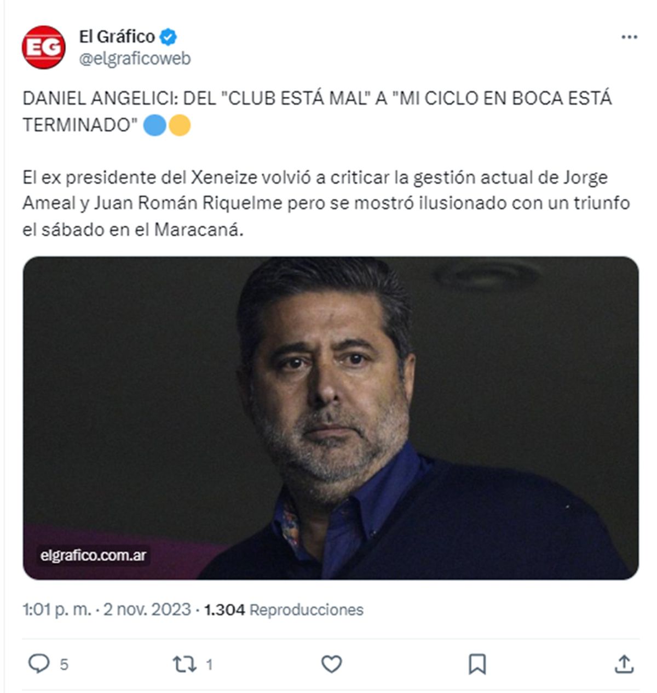Open the Daniel Angelici article image
This screenshot has height=693, width=657.
[x=331, y=418]
